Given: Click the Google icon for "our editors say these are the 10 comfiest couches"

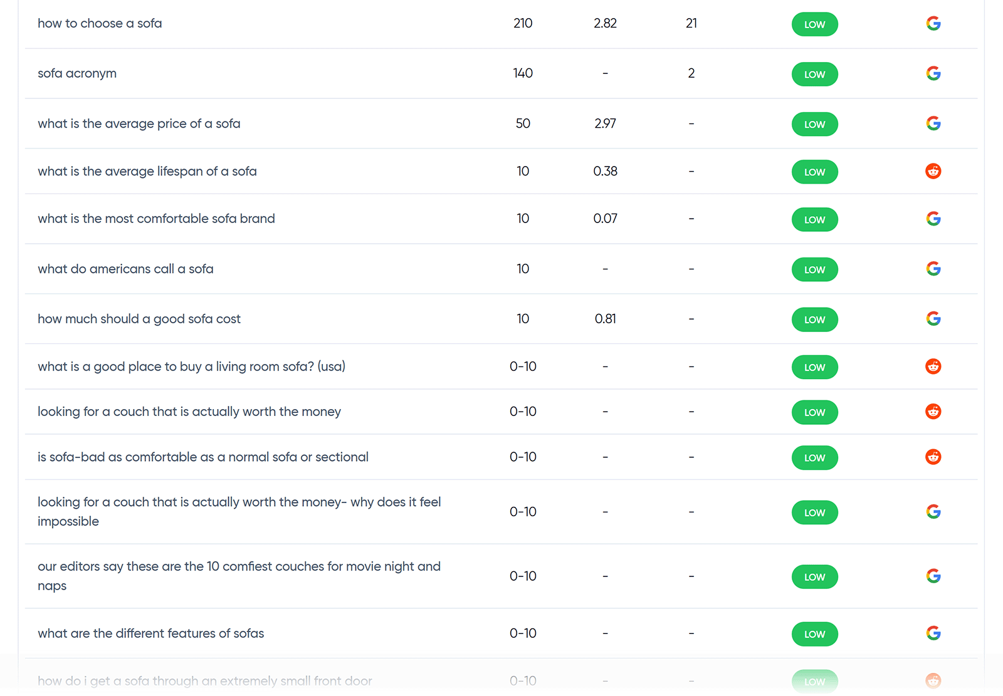Looking at the screenshot, I should pos(933,575).
